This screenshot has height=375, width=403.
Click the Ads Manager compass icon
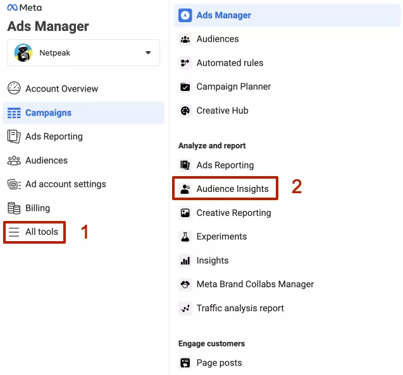pyautogui.click(x=185, y=15)
